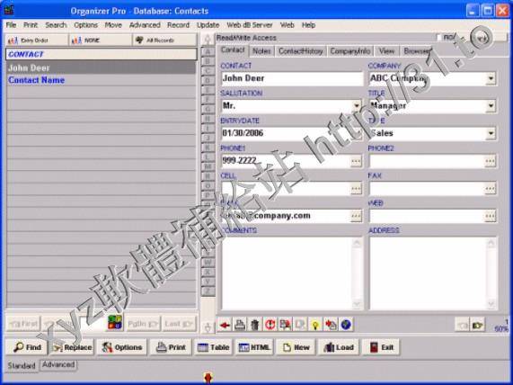Click the ellipsis button beside PHONE2
Screen dimensions: 513x385
point(490,161)
